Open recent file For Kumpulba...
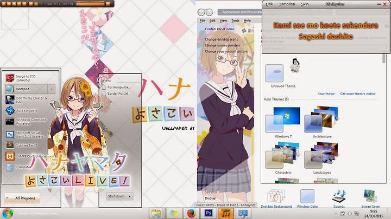 click(117, 87)
